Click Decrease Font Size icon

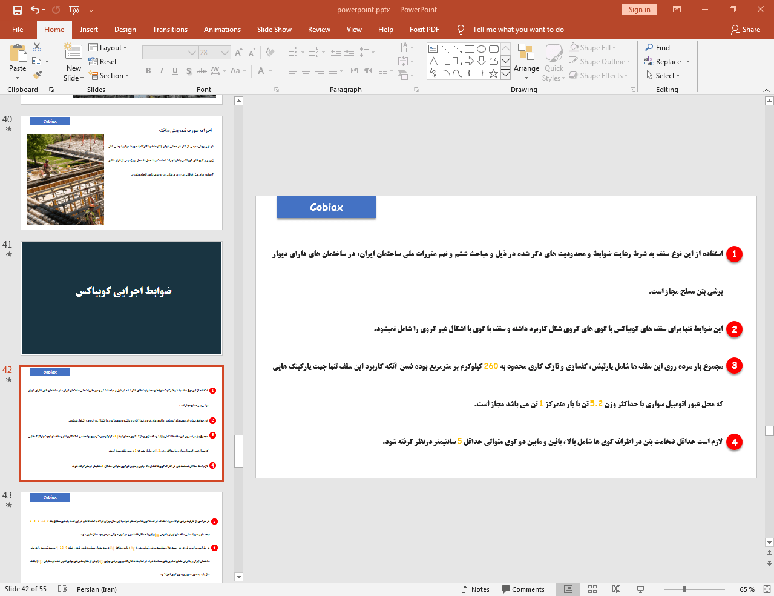(252, 53)
